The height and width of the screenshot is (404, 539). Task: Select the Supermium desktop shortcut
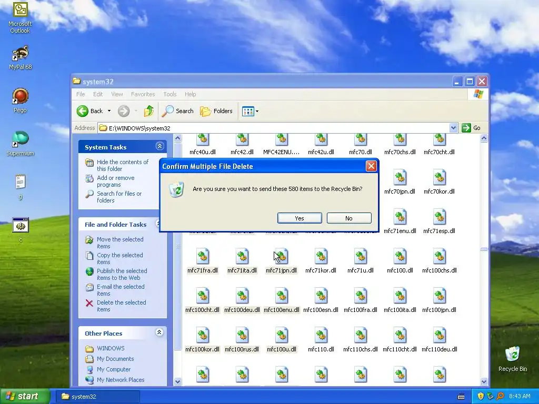click(x=21, y=144)
